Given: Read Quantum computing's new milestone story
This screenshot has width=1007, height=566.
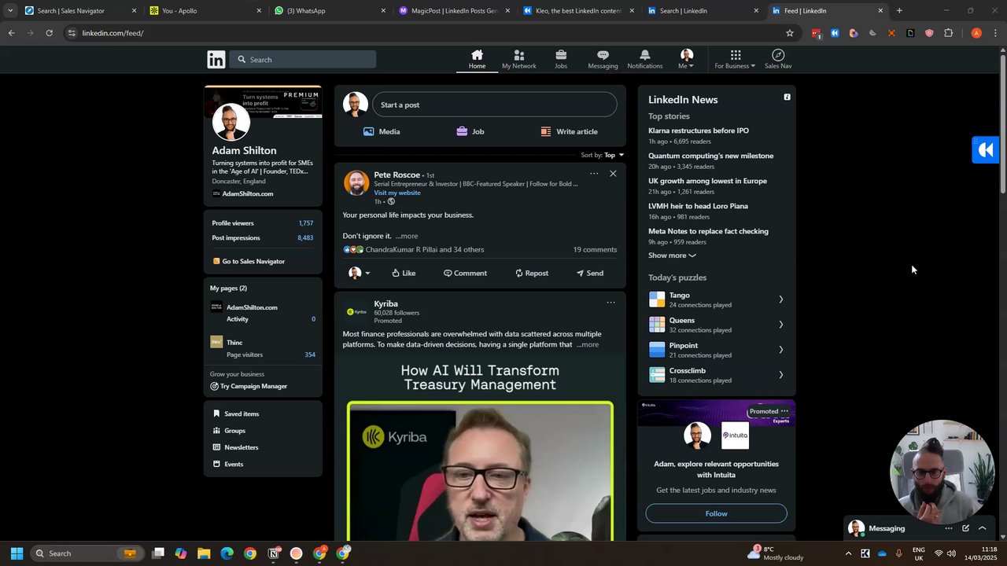Looking at the screenshot, I should (x=710, y=156).
